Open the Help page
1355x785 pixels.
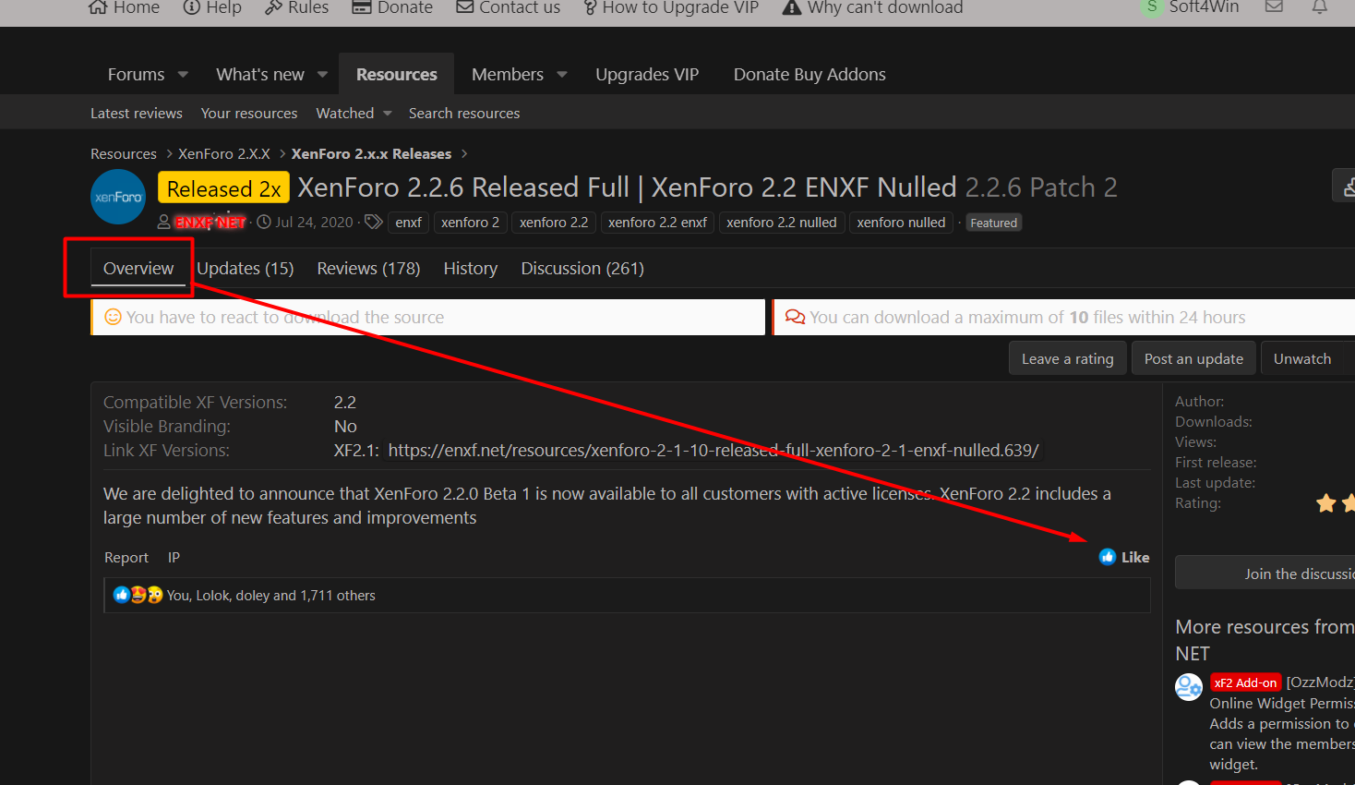coord(212,7)
